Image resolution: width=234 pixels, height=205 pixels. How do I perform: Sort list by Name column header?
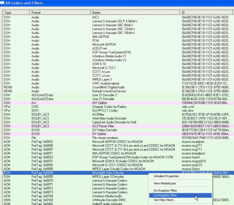coord(135,12)
